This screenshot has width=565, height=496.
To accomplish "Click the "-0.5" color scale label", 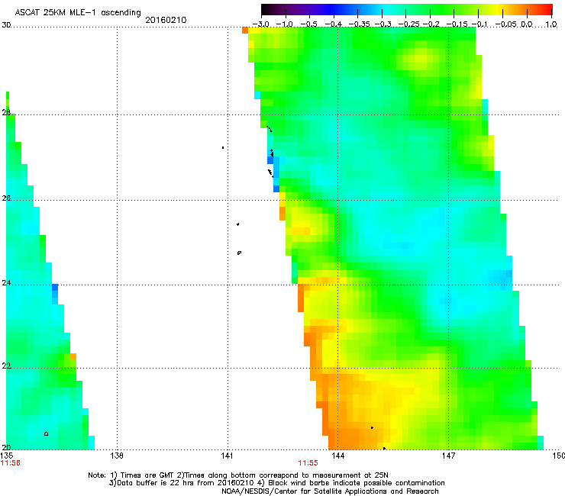I will pyautogui.click(x=308, y=24).
